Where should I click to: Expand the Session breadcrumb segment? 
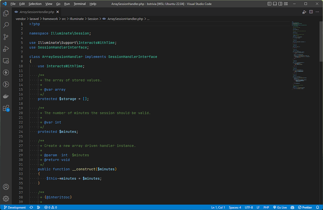tap(93, 19)
